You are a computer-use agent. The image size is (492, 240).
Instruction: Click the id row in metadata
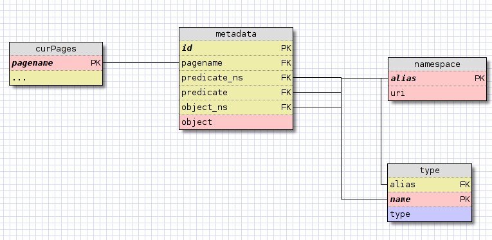click(x=236, y=48)
